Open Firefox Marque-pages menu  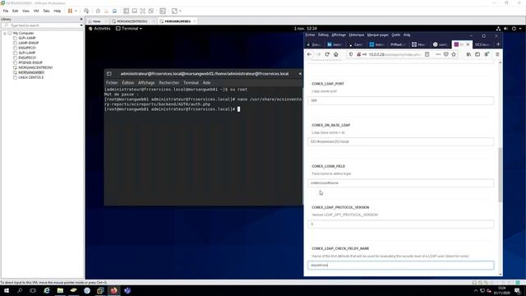click(x=378, y=35)
